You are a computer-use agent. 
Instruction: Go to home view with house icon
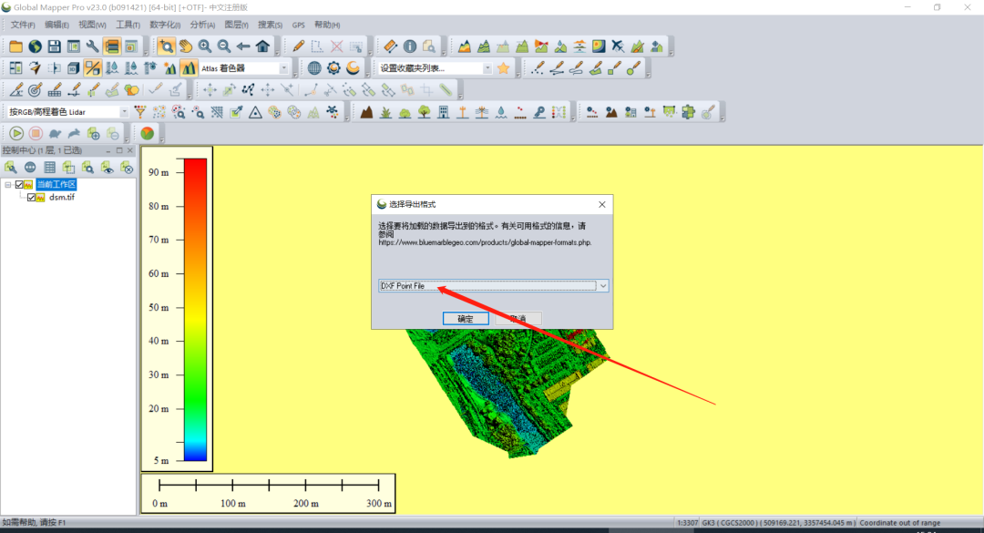262,46
